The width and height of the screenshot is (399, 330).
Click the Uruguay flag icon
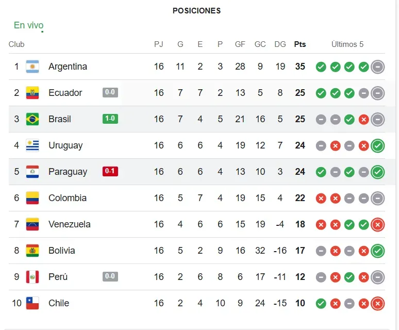point(32,145)
